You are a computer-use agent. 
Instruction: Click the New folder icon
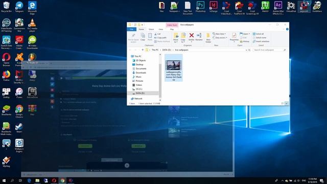(x=208, y=38)
